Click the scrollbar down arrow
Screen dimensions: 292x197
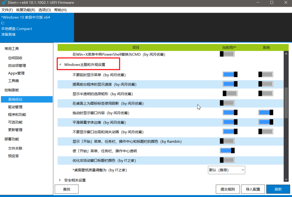pyautogui.click(x=286, y=180)
